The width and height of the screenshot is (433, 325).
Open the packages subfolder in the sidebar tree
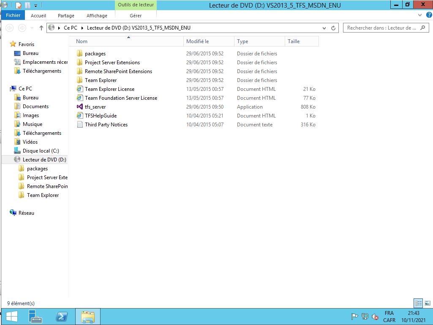point(37,168)
